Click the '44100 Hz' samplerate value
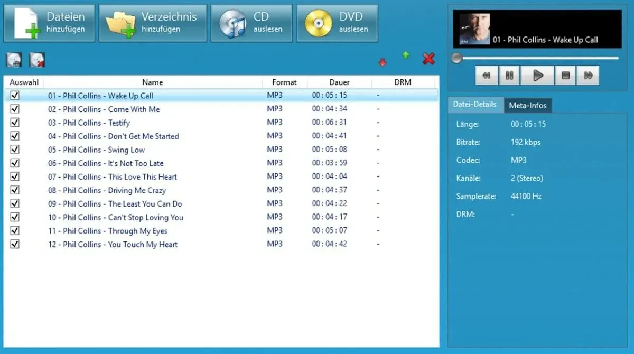 coord(526,196)
